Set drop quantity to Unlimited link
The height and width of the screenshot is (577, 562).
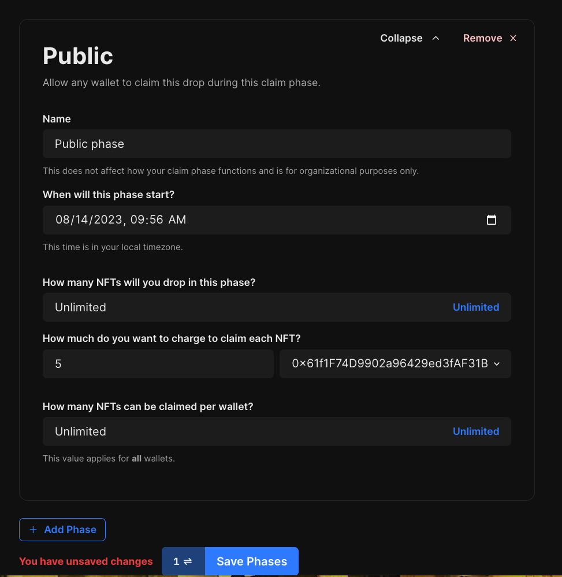(x=476, y=307)
